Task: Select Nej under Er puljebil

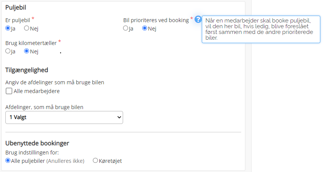Action: coord(26,28)
